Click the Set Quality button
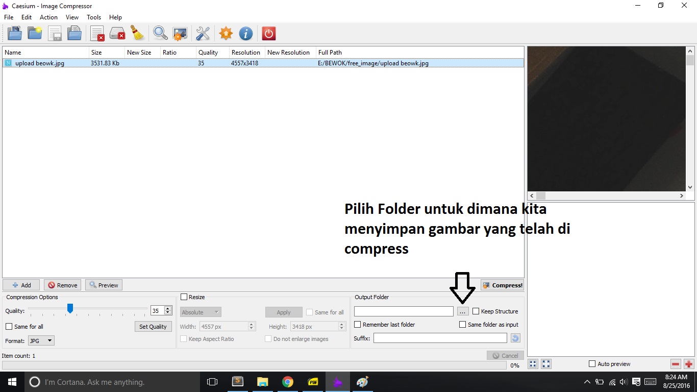 153,326
